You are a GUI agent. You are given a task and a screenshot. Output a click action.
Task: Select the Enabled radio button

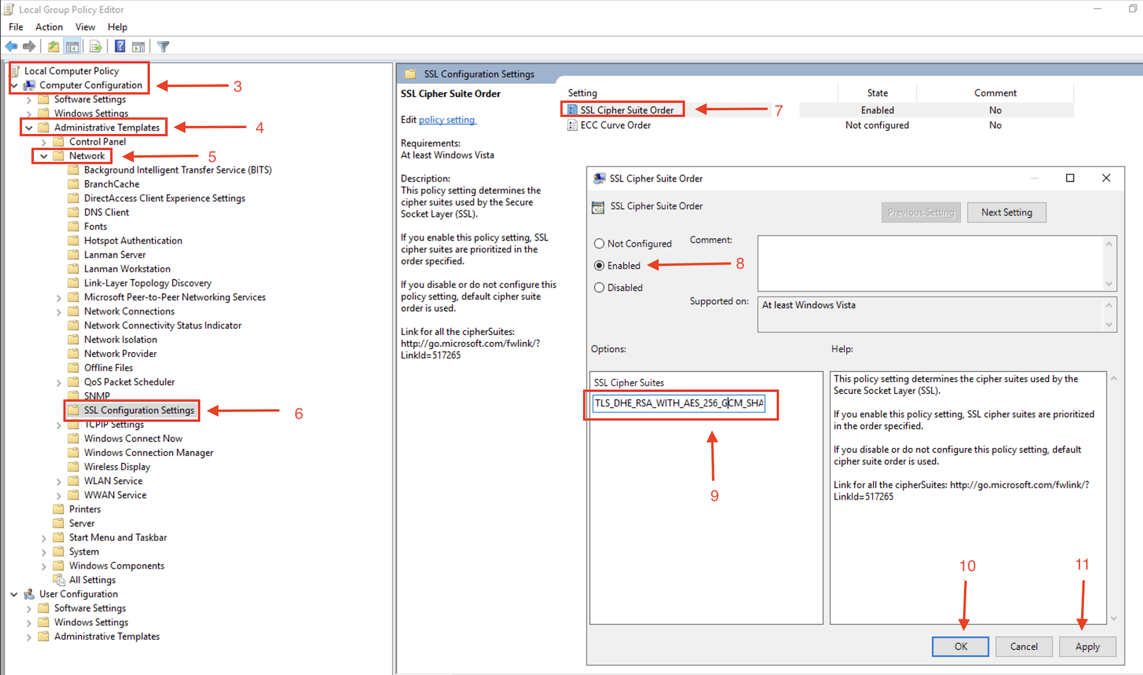click(x=599, y=265)
